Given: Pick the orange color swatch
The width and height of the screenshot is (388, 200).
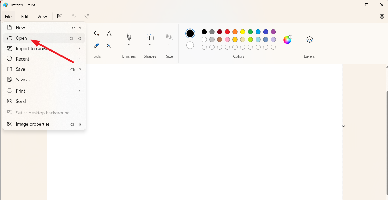Looking at the screenshot, I should coord(235,32).
